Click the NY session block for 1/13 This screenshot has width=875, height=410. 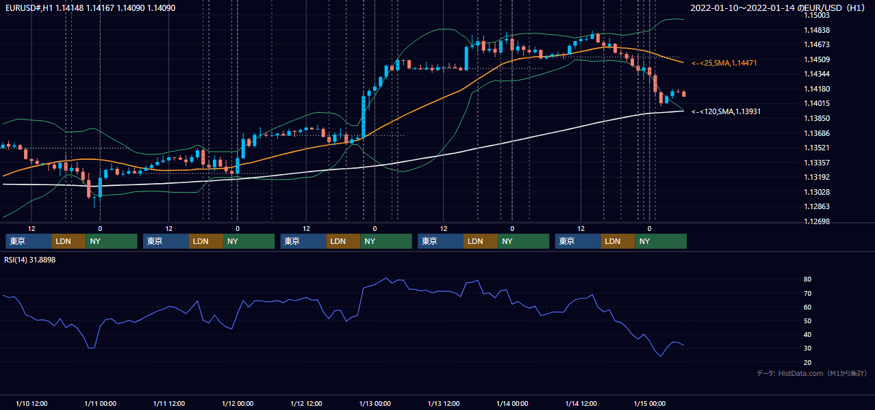(524, 241)
